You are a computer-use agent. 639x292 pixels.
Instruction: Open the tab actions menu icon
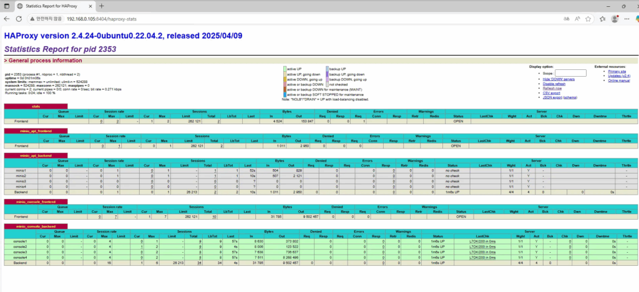(x=6, y=6)
